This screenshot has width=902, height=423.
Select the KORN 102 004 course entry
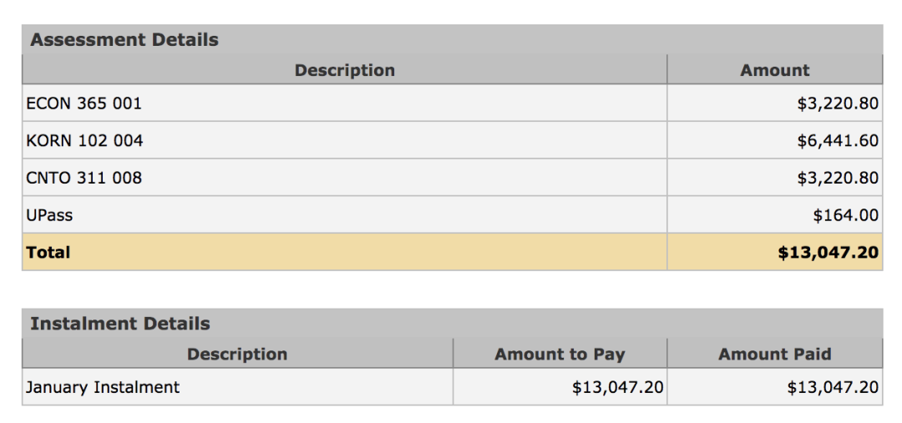pos(84,141)
